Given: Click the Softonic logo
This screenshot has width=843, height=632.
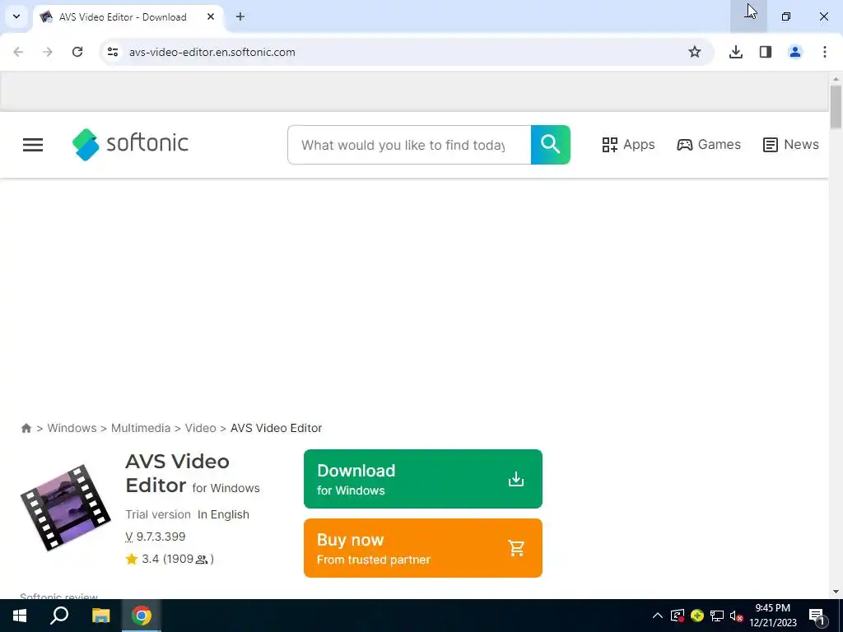Looking at the screenshot, I should (x=130, y=144).
